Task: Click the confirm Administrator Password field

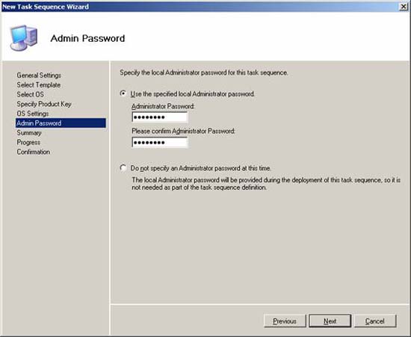Action: click(160, 143)
